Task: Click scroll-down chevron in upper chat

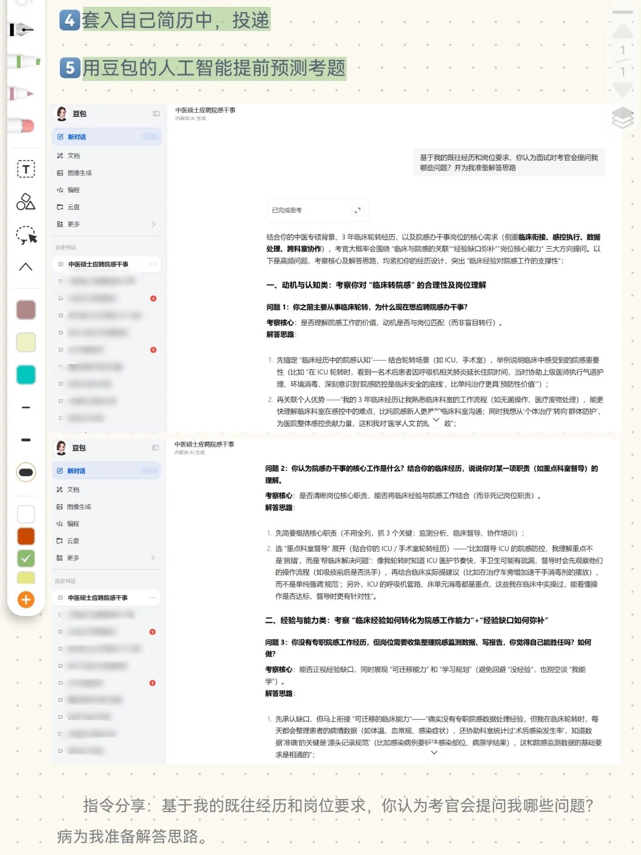Action: click(x=436, y=420)
